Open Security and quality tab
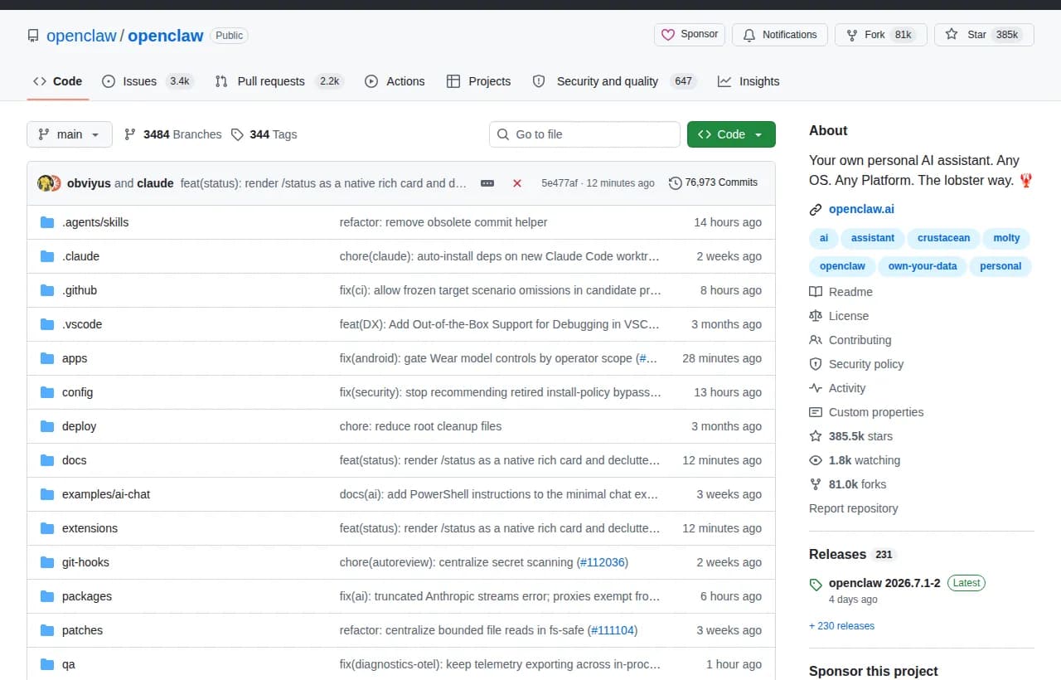 [x=614, y=81]
